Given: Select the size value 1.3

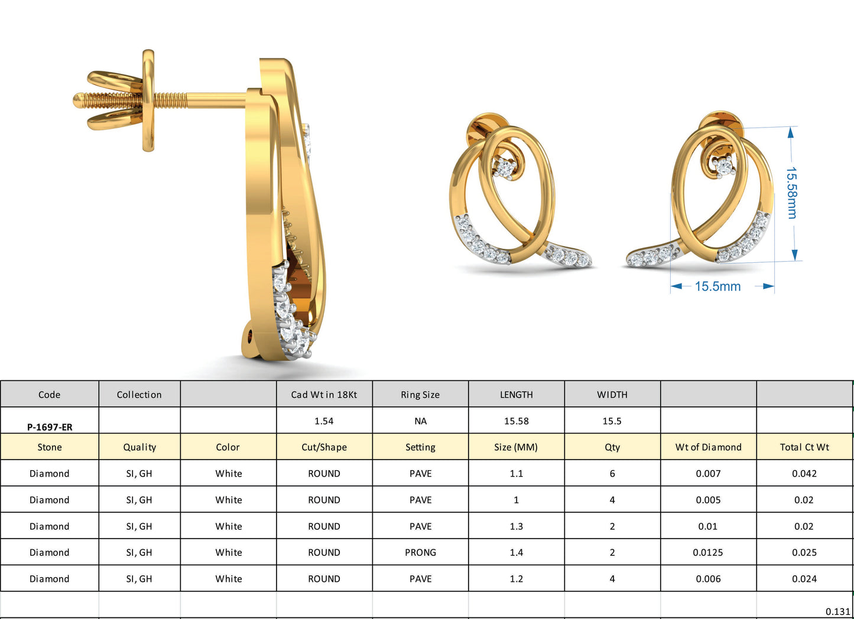Looking at the screenshot, I should coord(517,526).
